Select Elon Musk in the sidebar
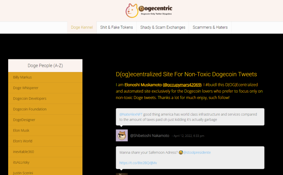The image size is (283, 175). coord(45,130)
